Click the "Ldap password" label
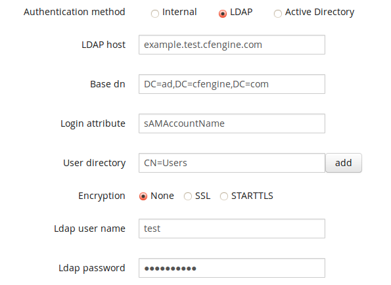 tap(92, 269)
